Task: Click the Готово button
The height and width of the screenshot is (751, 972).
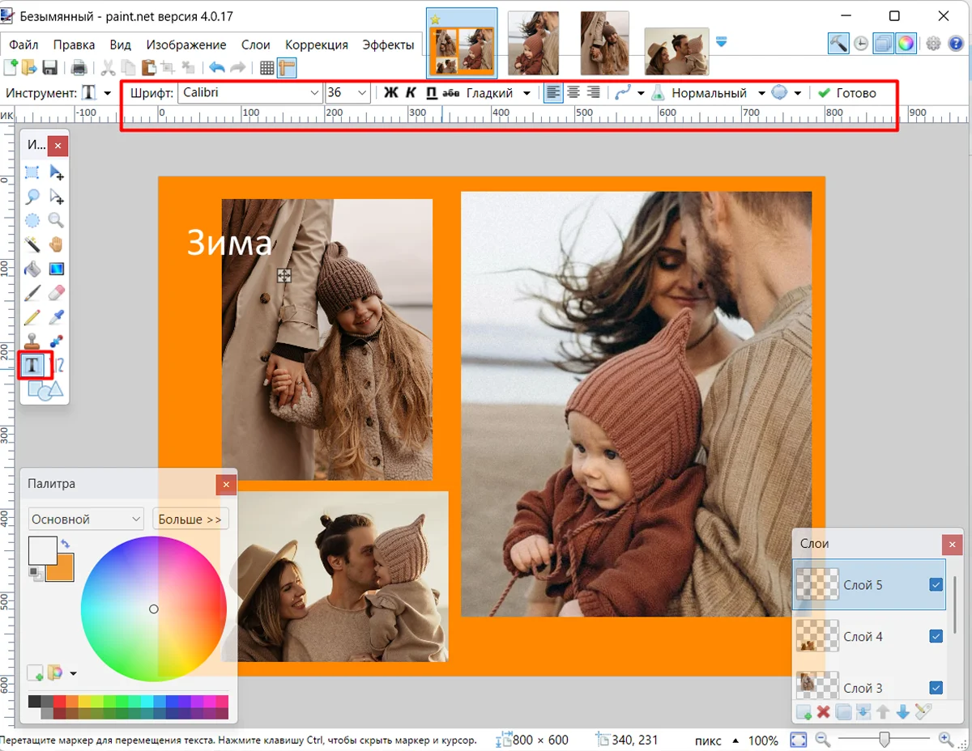Action: point(847,93)
